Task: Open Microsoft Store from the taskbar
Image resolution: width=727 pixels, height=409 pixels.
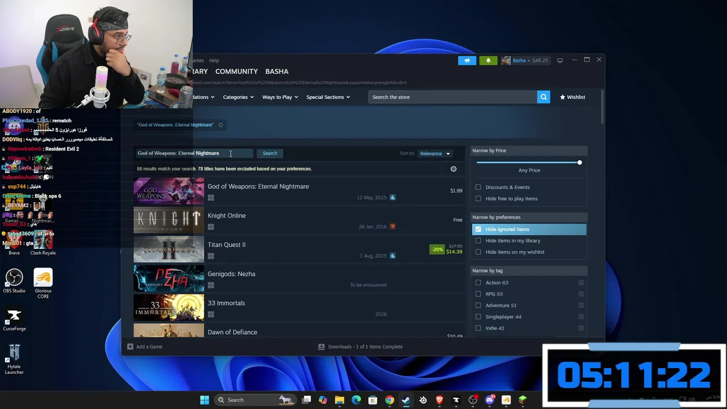Action: pos(373,400)
